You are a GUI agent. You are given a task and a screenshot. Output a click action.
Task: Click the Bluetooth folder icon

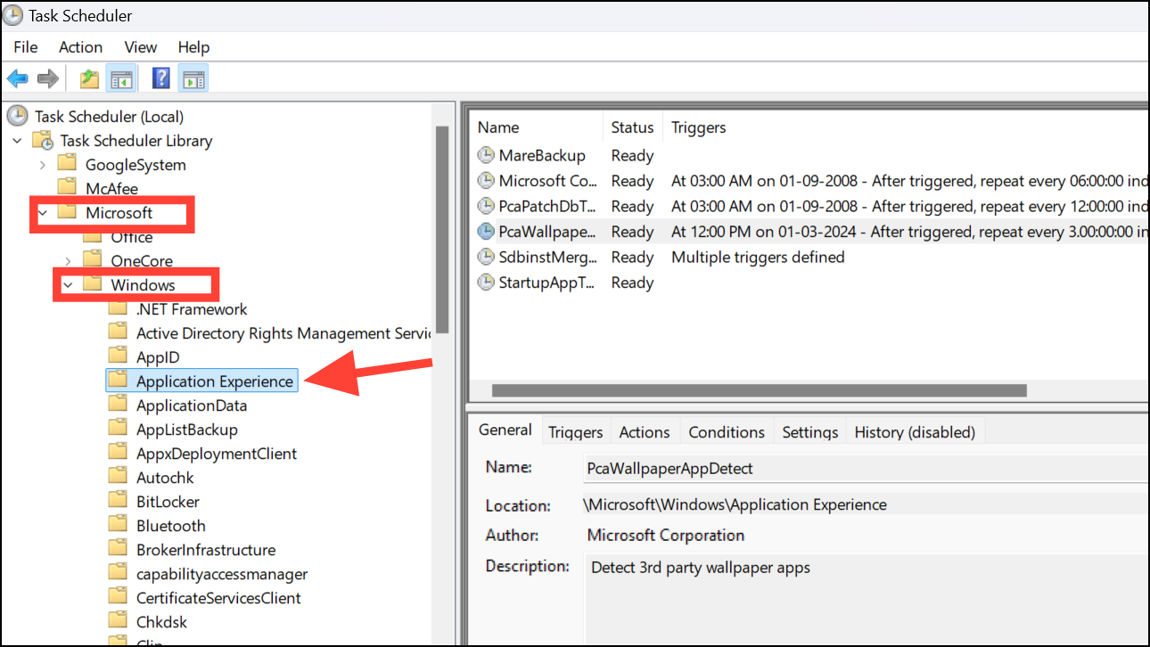pyautogui.click(x=118, y=525)
